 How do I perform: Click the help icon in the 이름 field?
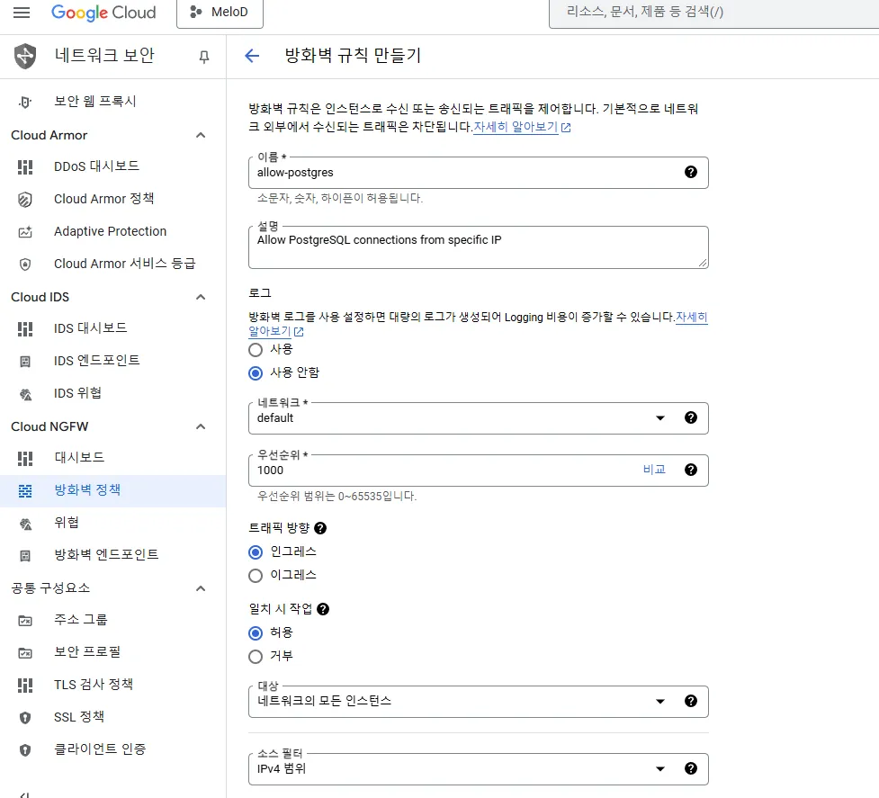pos(691,172)
